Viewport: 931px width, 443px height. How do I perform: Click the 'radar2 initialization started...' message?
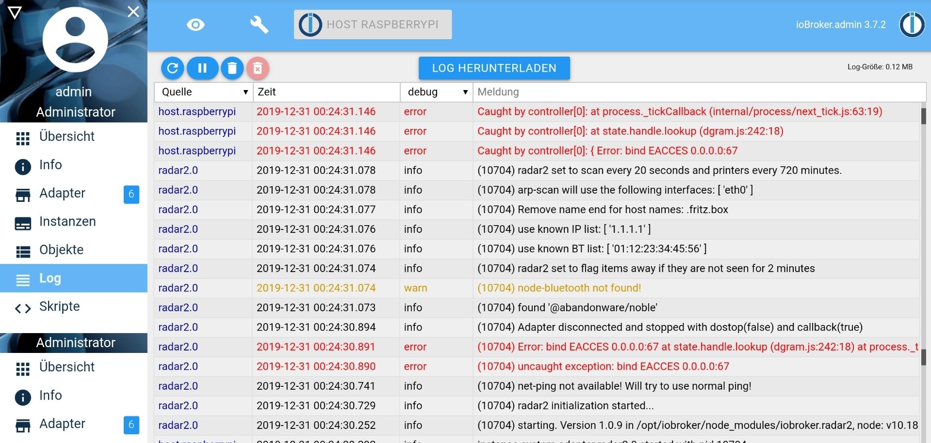tap(566, 406)
